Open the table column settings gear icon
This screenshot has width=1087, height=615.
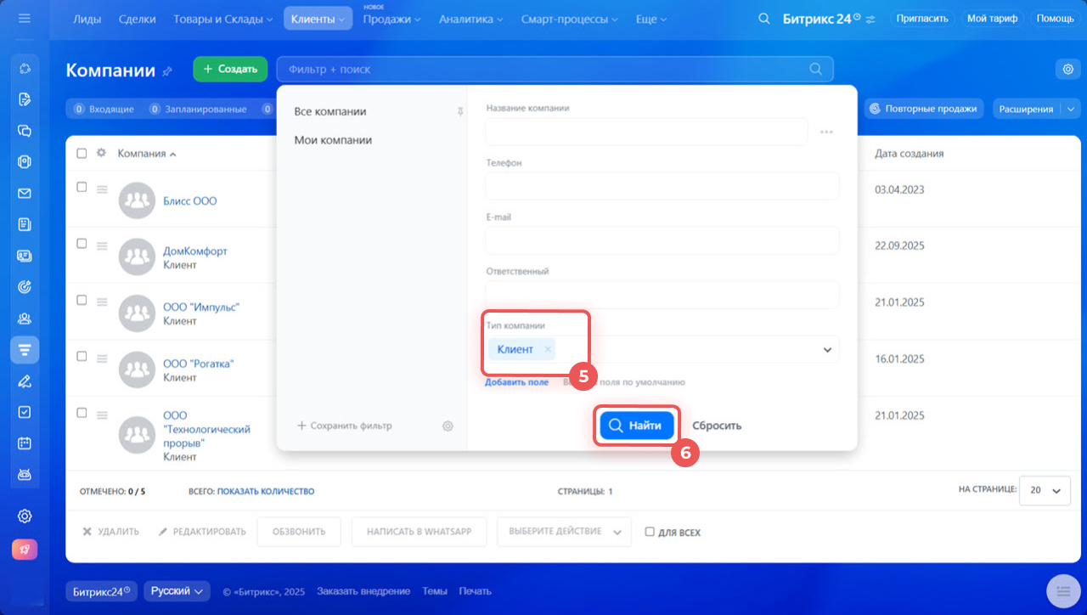tap(101, 154)
